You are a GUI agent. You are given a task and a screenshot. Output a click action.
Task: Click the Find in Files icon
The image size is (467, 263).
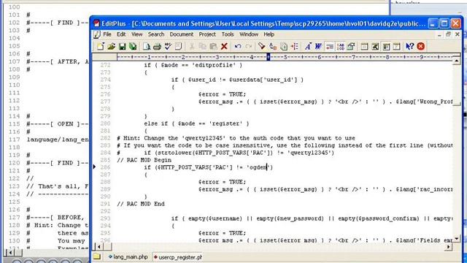coord(284,47)
